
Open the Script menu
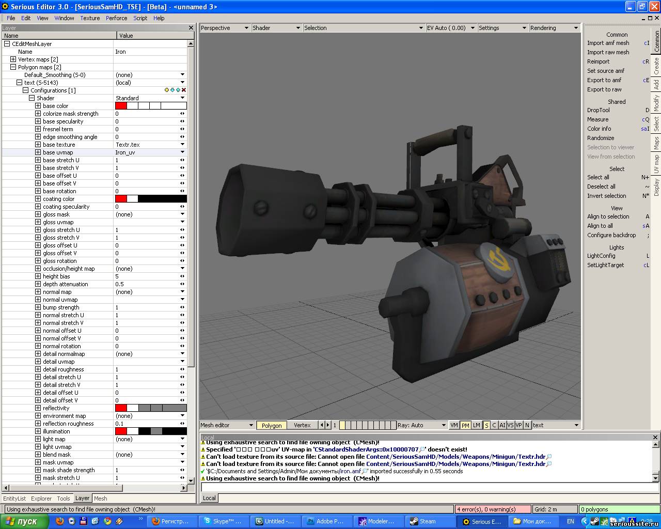pos(140,18)
